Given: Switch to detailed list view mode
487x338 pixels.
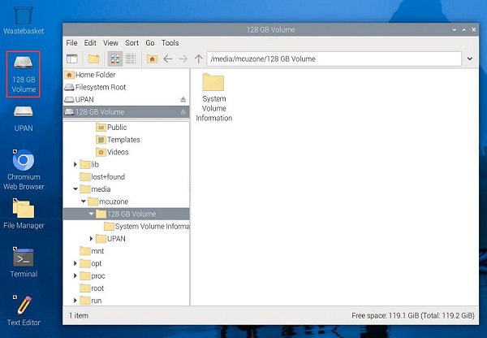Looking at the screenshot, I should click(131, 58).
